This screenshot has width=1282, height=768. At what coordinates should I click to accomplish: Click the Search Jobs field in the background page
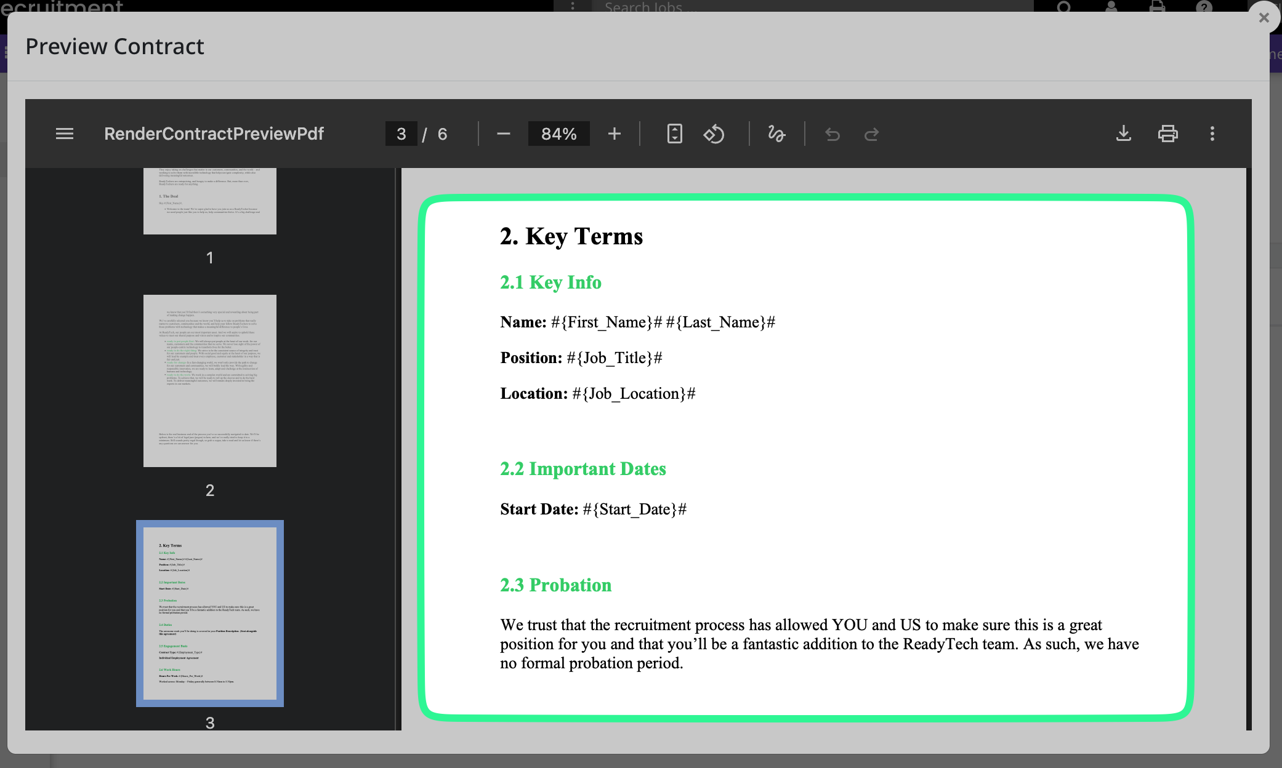click(x=813, y=7)
